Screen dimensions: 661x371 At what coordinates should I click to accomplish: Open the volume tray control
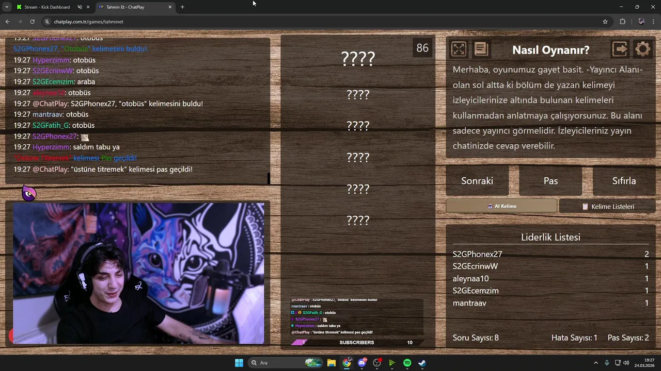tap(626, 363)
